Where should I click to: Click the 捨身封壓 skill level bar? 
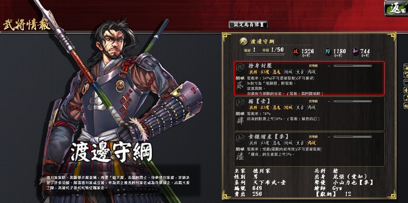coord(353,66)
